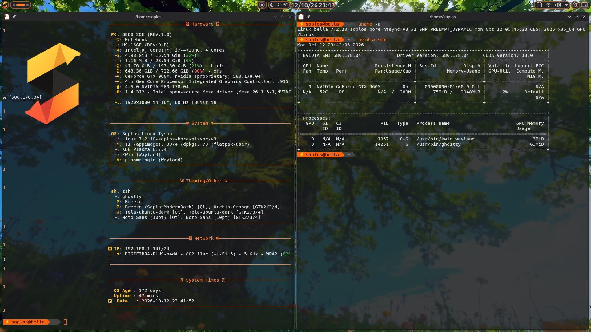This screenshot has width=591, height=332.
Task: Click the left terminal's downward chevron button
Action: point(275,17)
